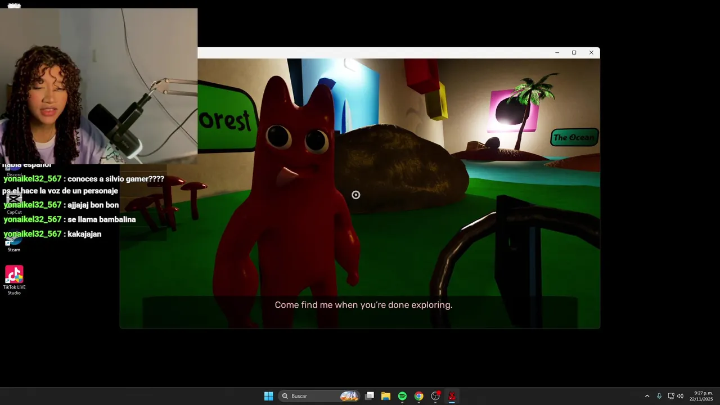Open Google Chrome from the taskbar
Viewport: 720px width, 405px height.
click(418, 396)
